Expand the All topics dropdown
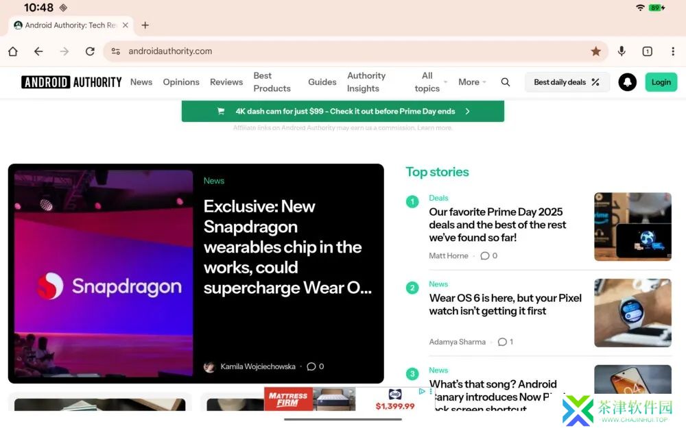 (x=431, y=82)
